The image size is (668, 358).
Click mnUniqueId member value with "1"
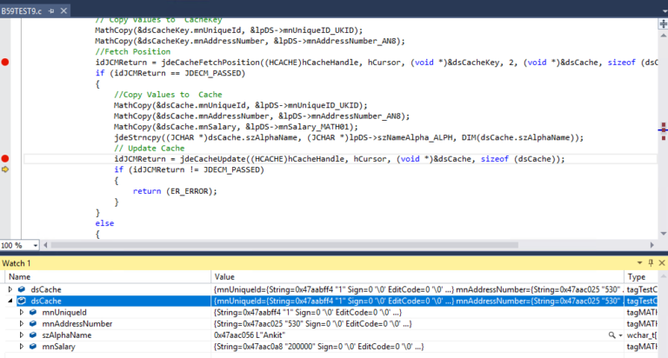(308, 313)
